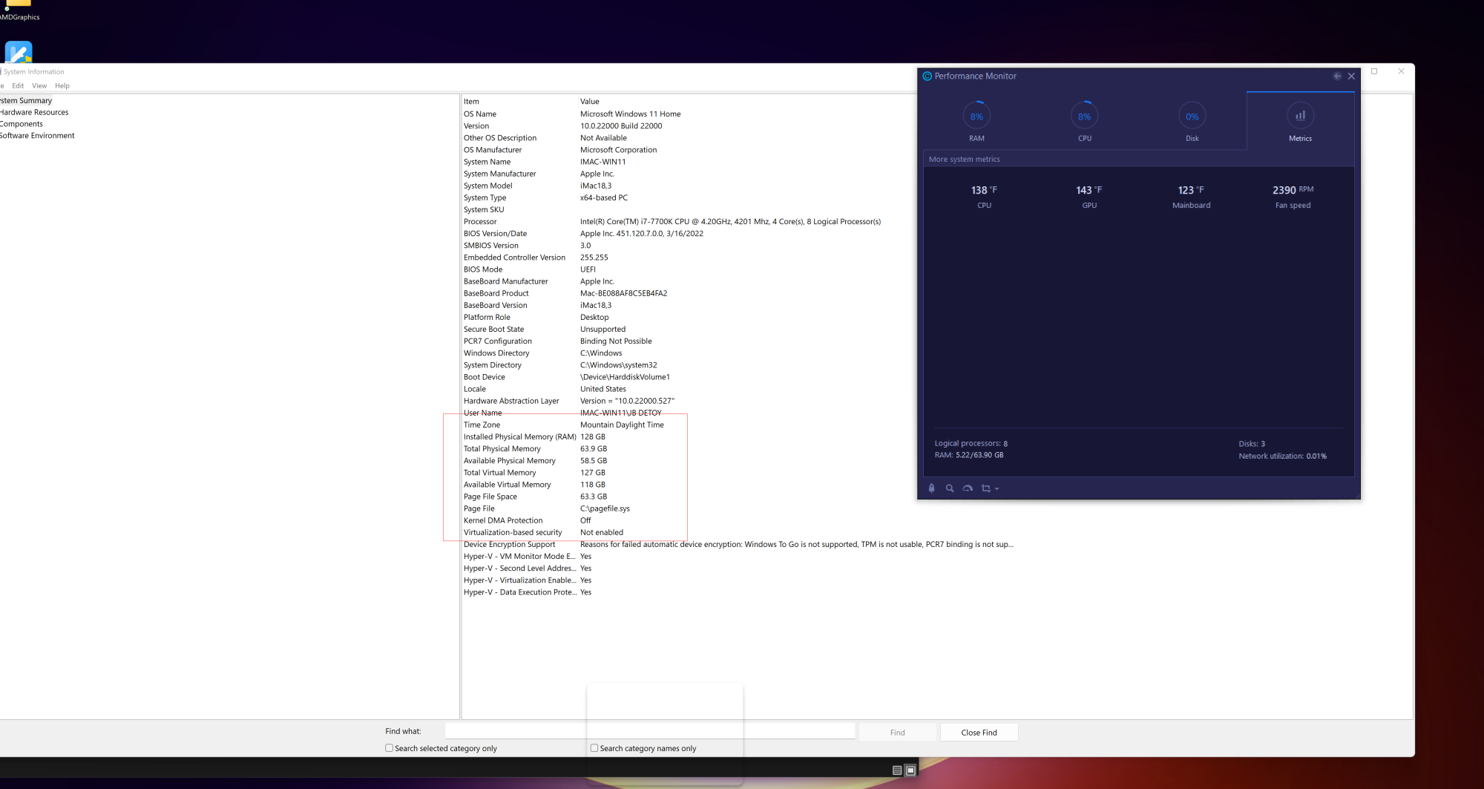Screen dimensions: 1484x789
Task: Click the 'Find what' input field
Action: pyautogui.click(x=650, y=732)
